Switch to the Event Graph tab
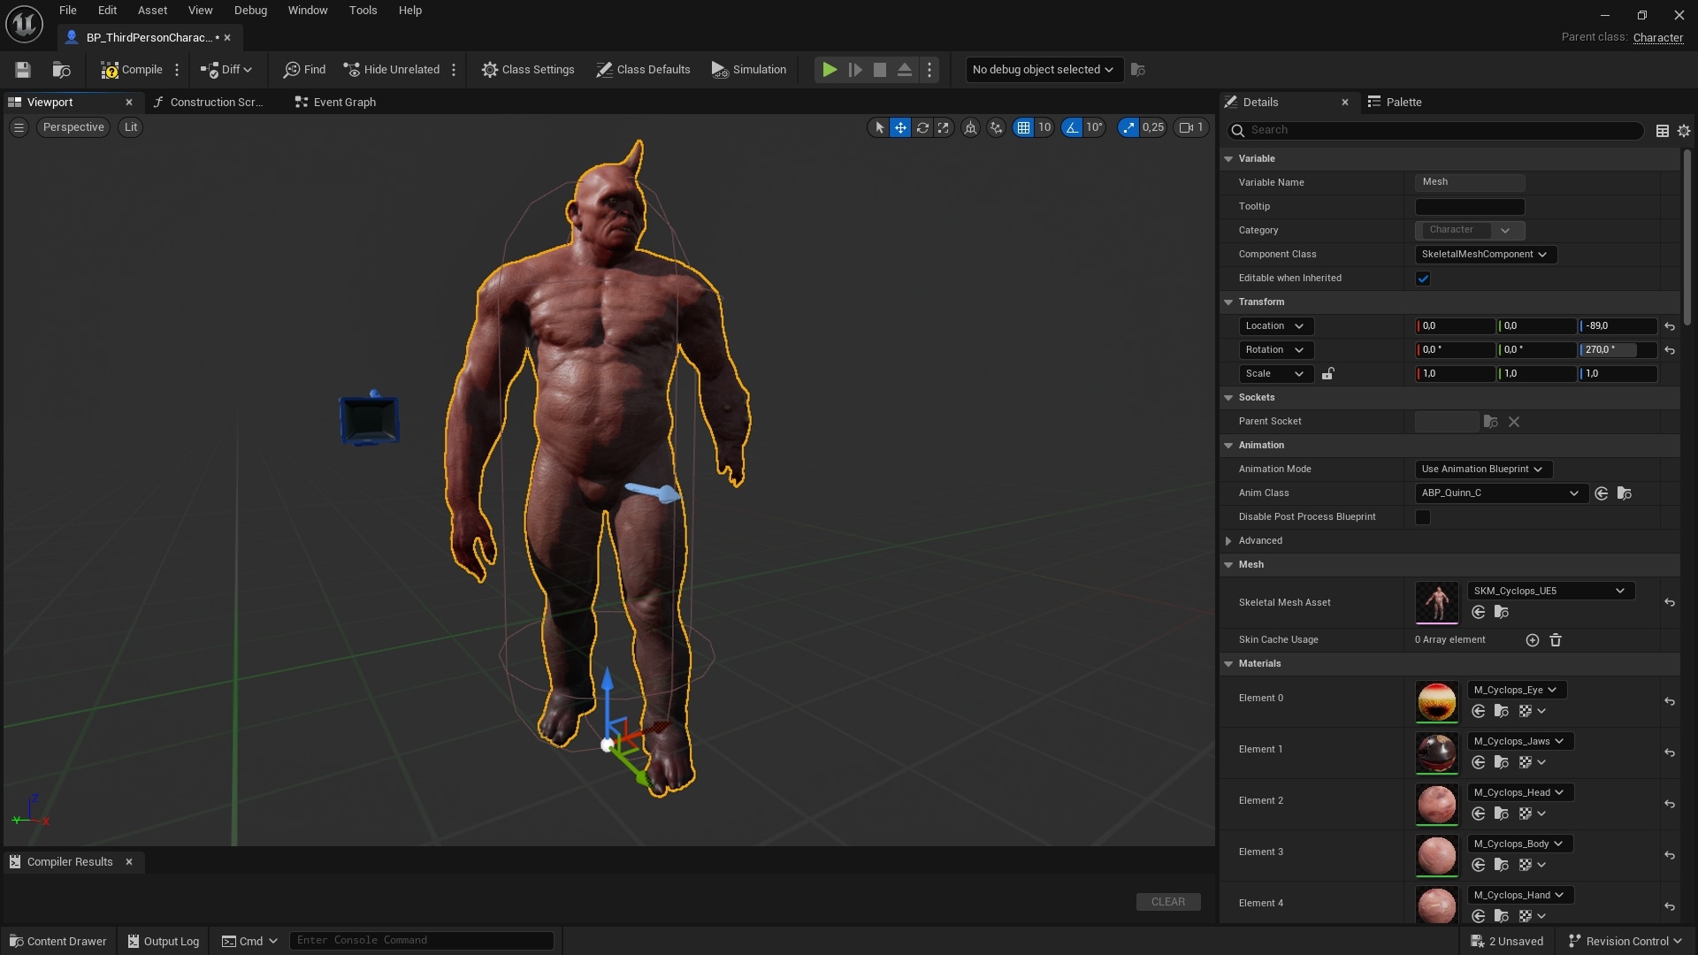 coord(335,103)
